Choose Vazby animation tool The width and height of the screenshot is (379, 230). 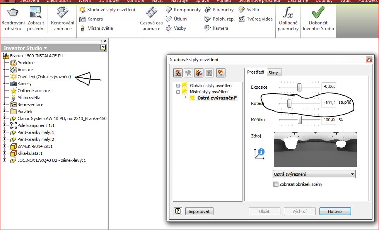[x=176, y=28]
